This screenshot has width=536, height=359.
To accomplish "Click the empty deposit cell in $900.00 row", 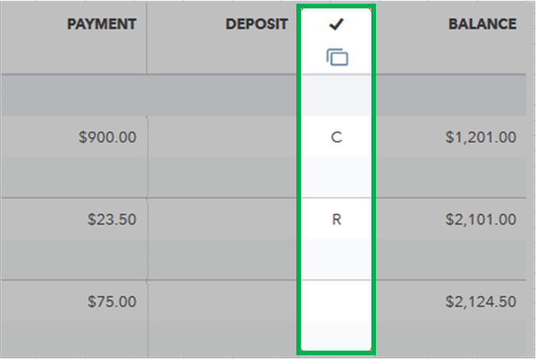I will click(222, 137).
